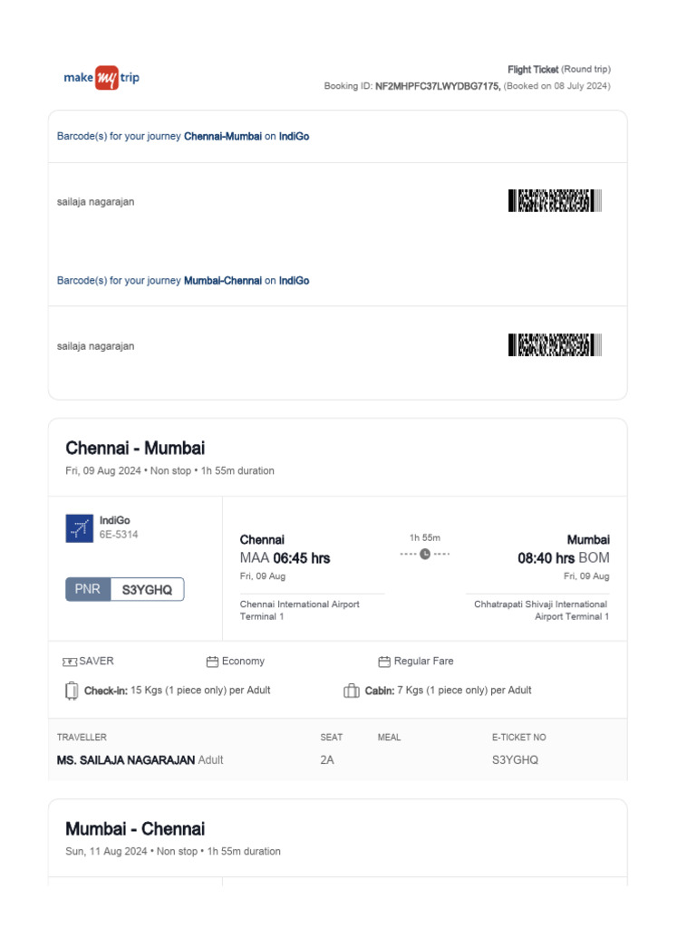Screen dimensions: 696x928
Task: Click the PNR code S3YGHQ
Action: pos(147,589)
